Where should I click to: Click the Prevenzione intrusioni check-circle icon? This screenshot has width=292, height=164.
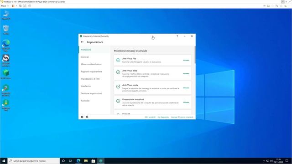[x=118, y=101]
